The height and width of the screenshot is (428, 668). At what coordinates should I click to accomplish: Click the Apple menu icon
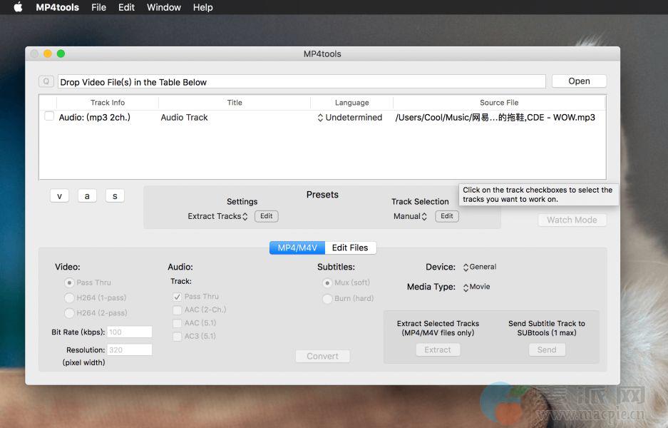pos(18,7)
